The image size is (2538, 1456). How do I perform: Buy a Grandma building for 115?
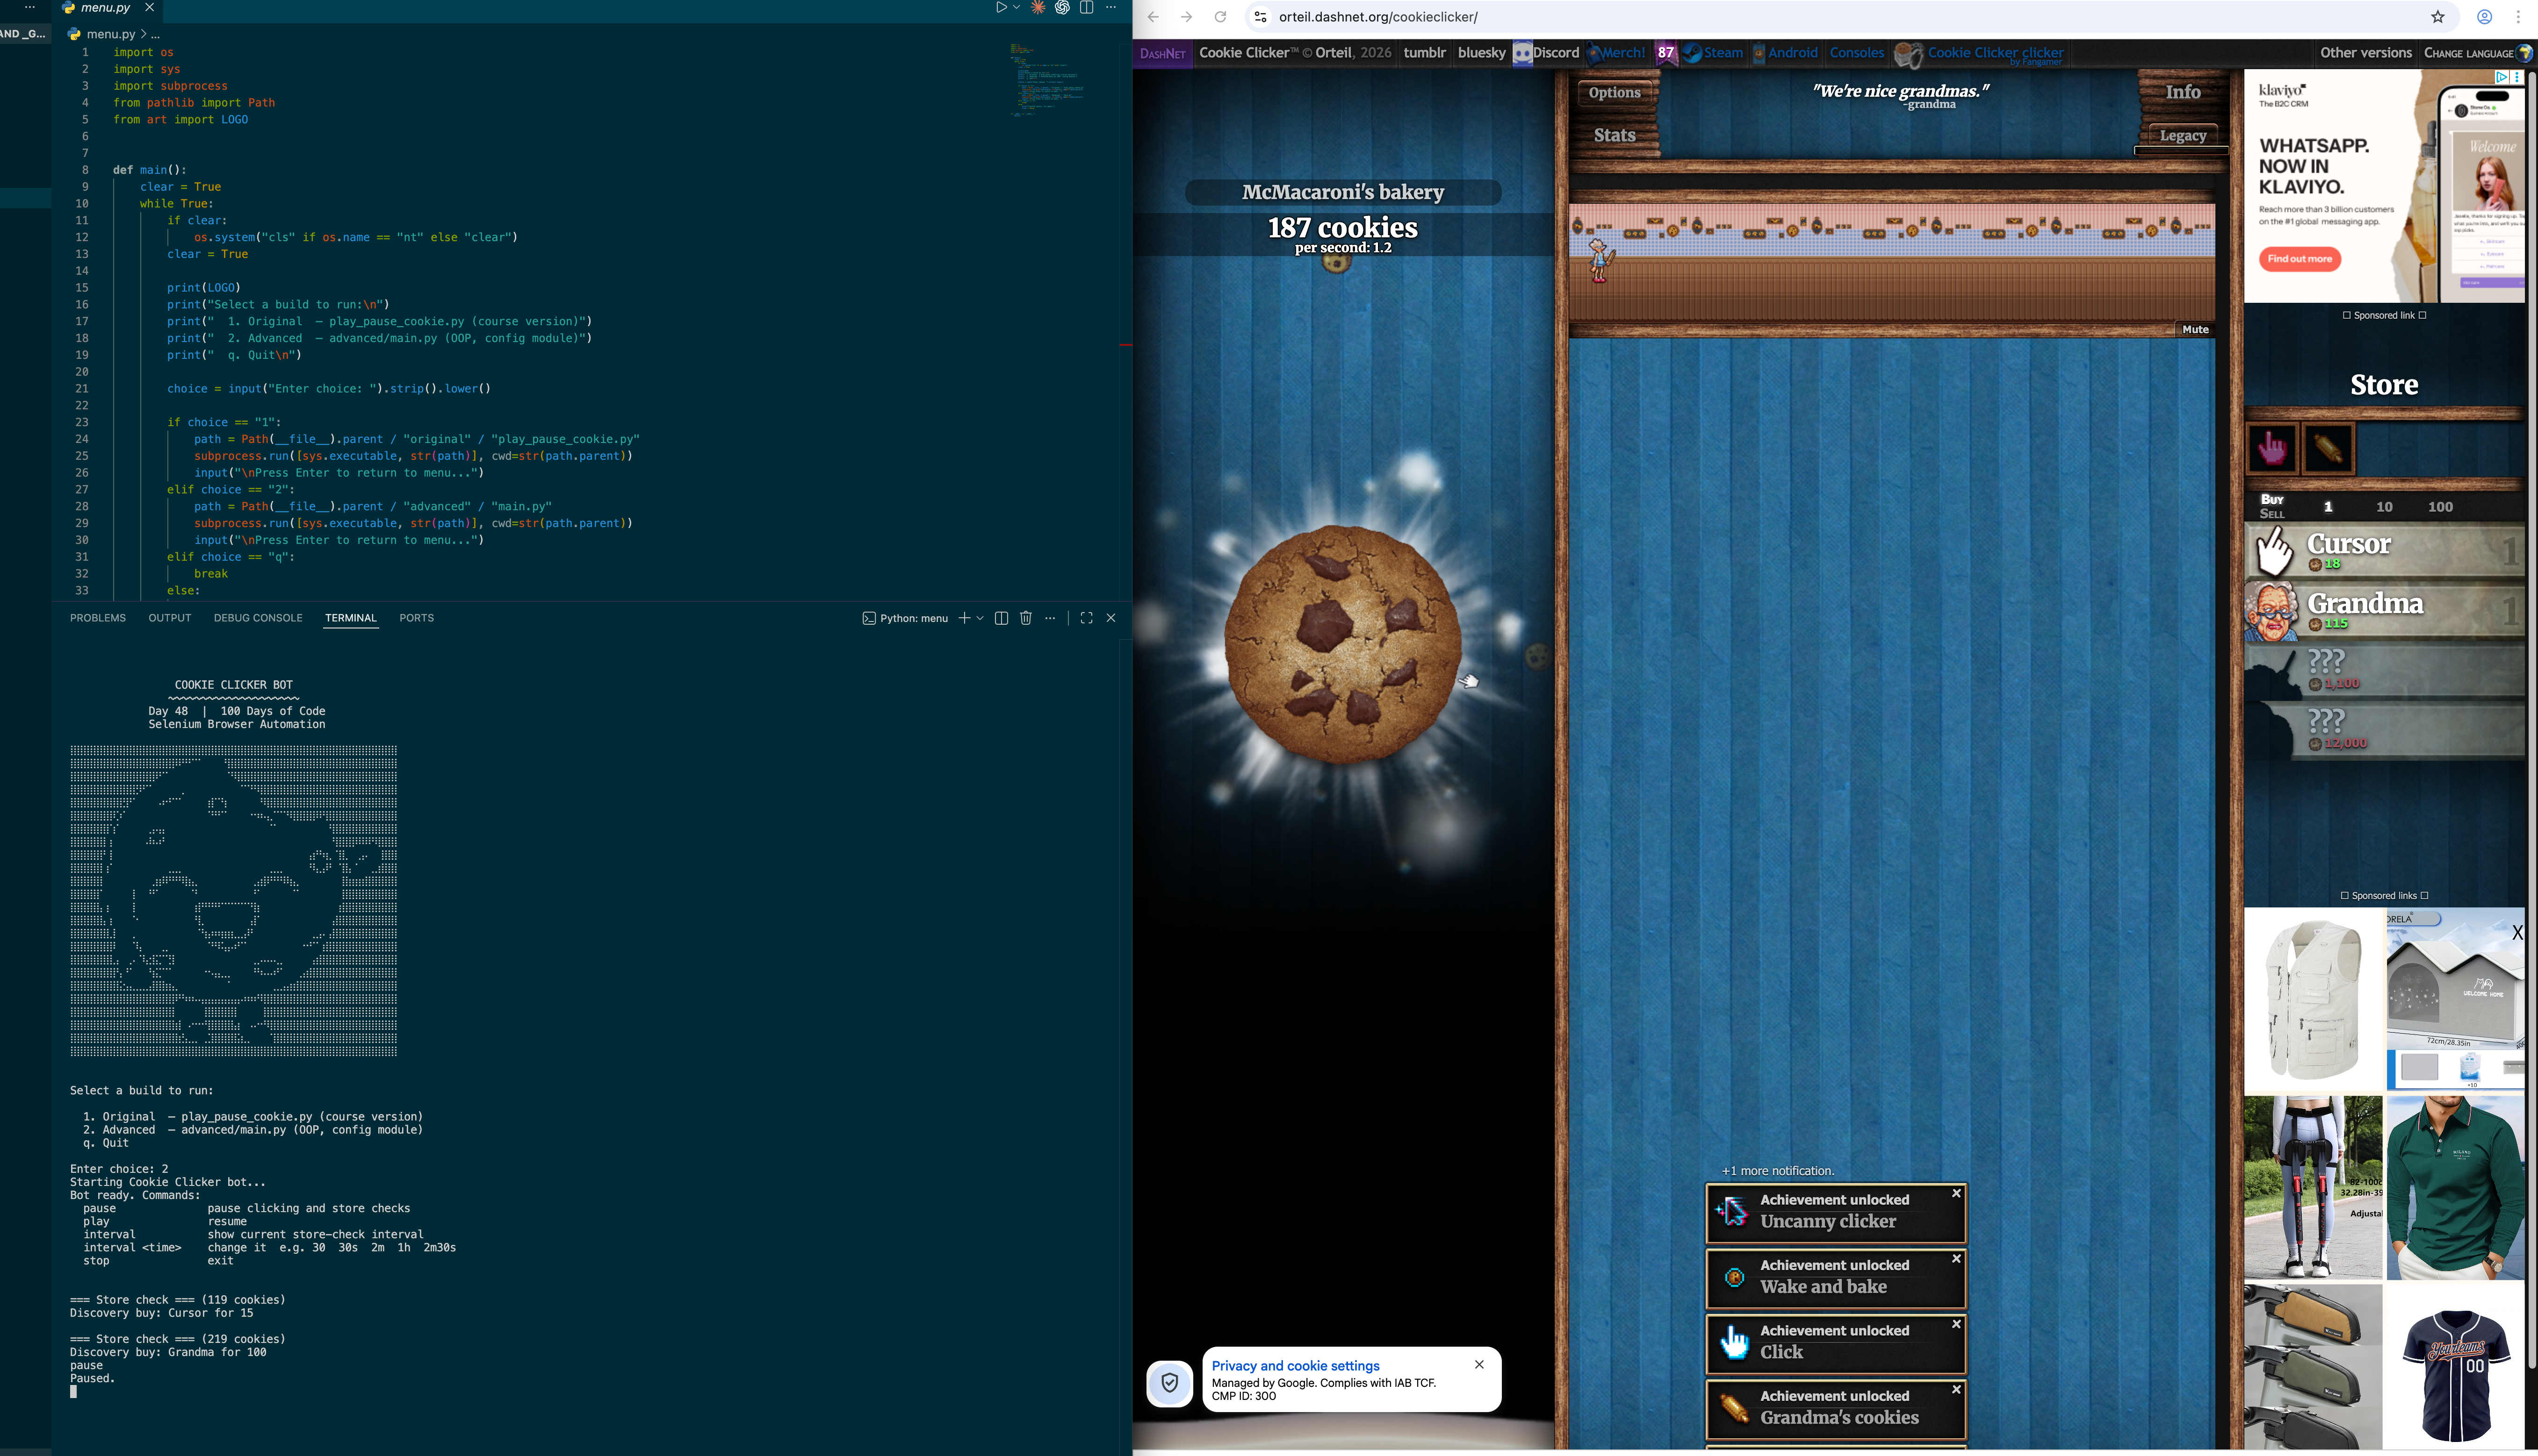pyautogui.click(x=2385, y=611)
